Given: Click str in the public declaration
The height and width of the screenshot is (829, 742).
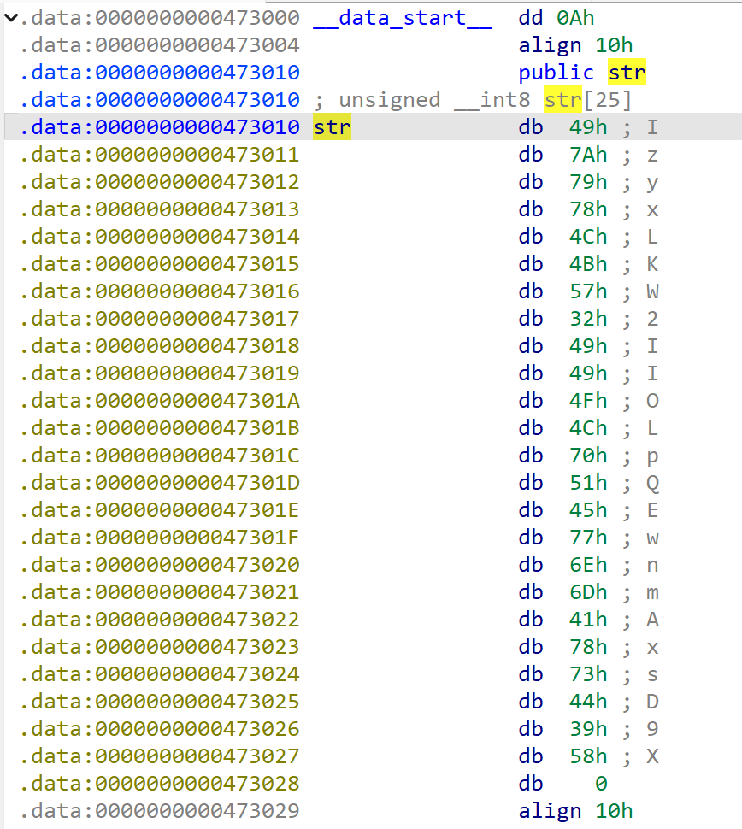Looking at the screenshot, I should [627, 73].
